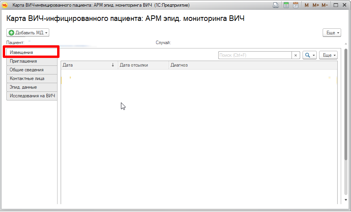Open the top Еще menu
This screenshot has width=351, height=212.
pyautogui.click(x=332, y=33)
